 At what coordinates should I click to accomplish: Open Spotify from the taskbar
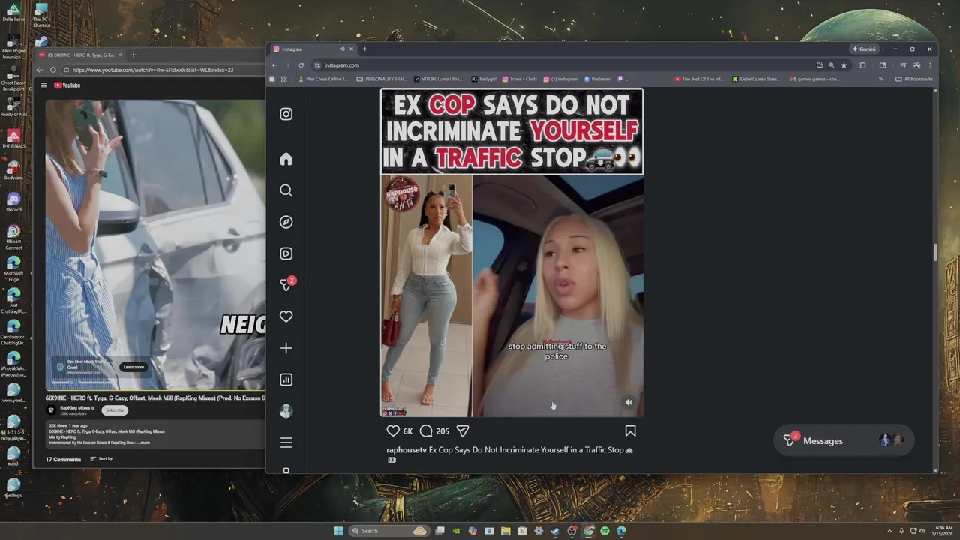point(604,531)
